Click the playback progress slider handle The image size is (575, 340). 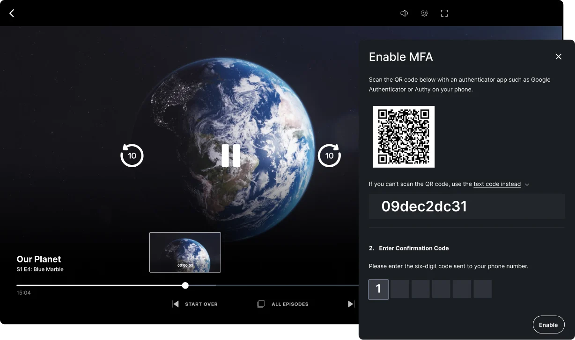point(185,285)
